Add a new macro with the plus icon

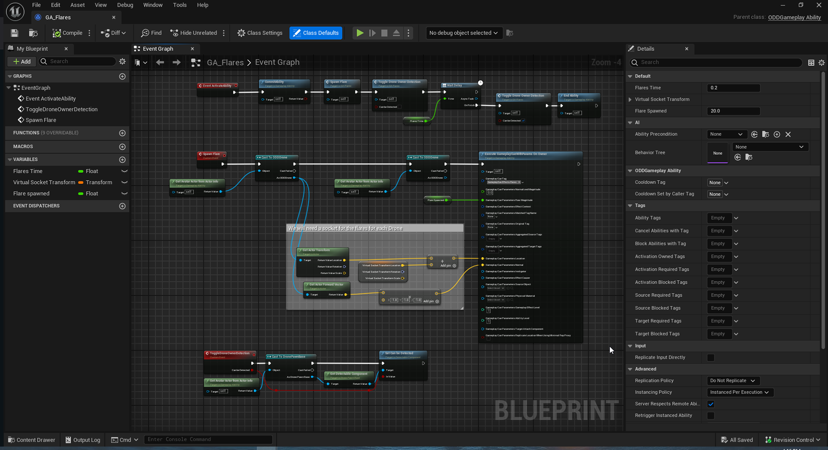(x=122, y=147)
